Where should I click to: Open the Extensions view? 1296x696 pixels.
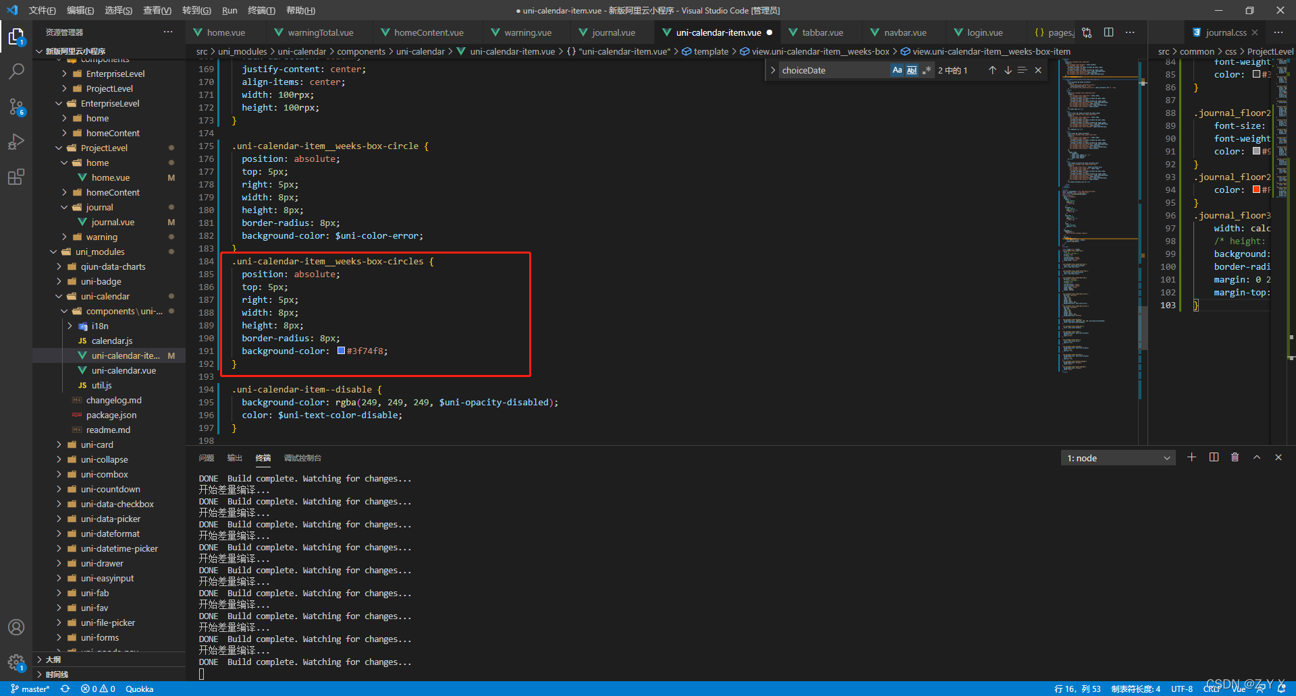[x=16, y=177]
